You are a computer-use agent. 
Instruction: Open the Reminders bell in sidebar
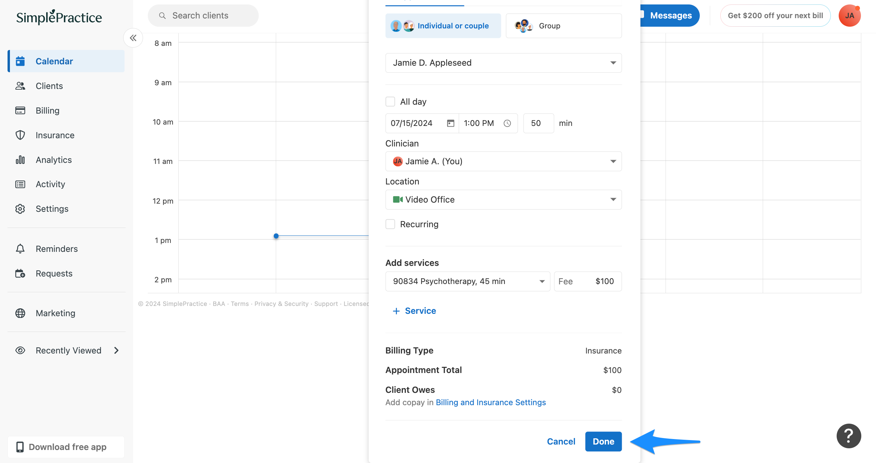coord(20,249)
